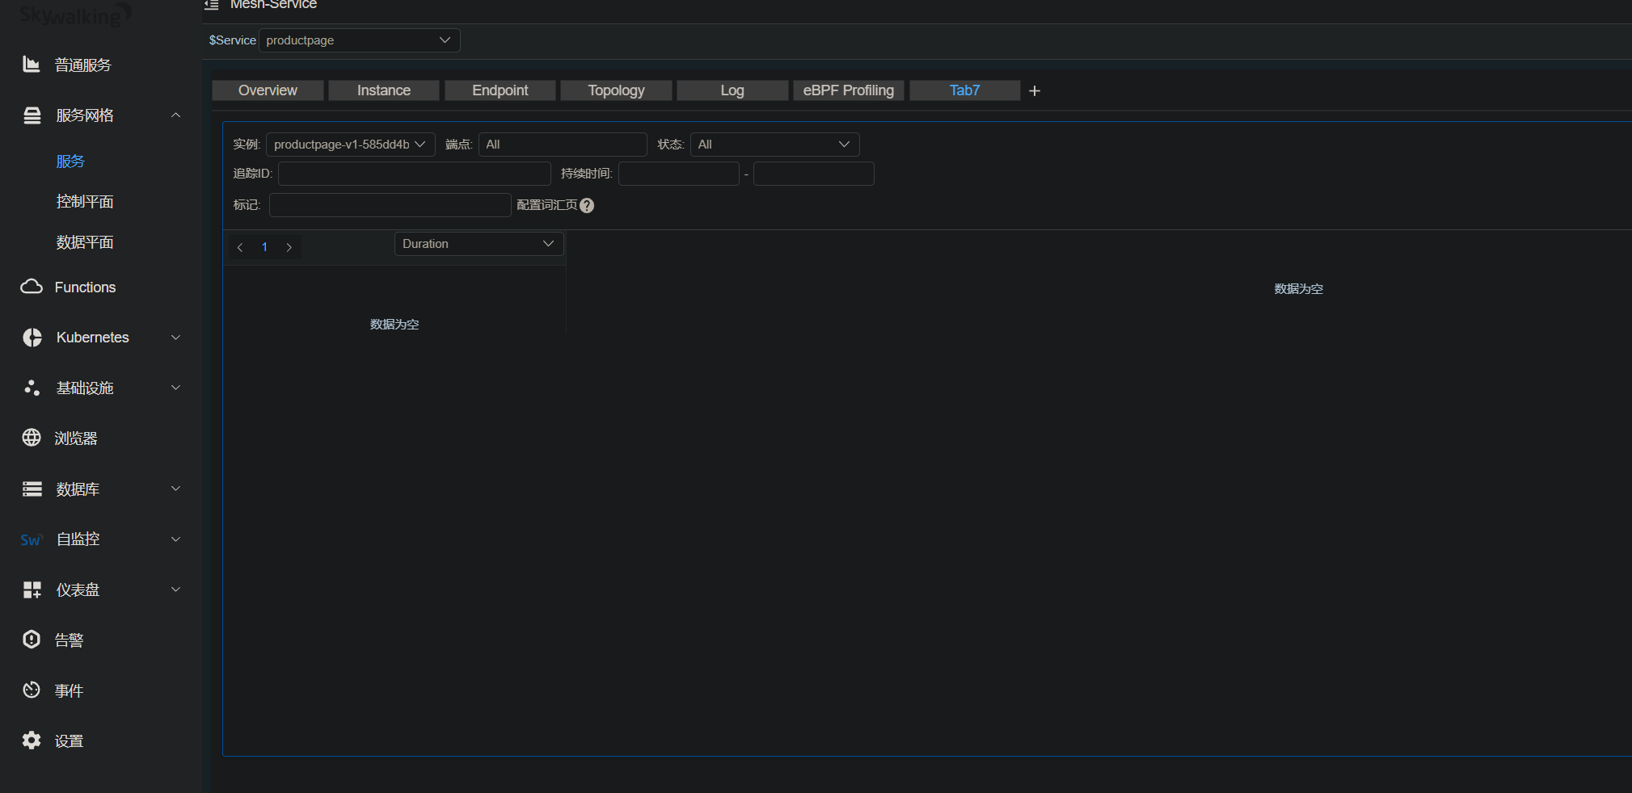The height and width of the screenshot is (793, 1632).
Task: Open the 普通服务 section icon
Action: pos(32,65)
